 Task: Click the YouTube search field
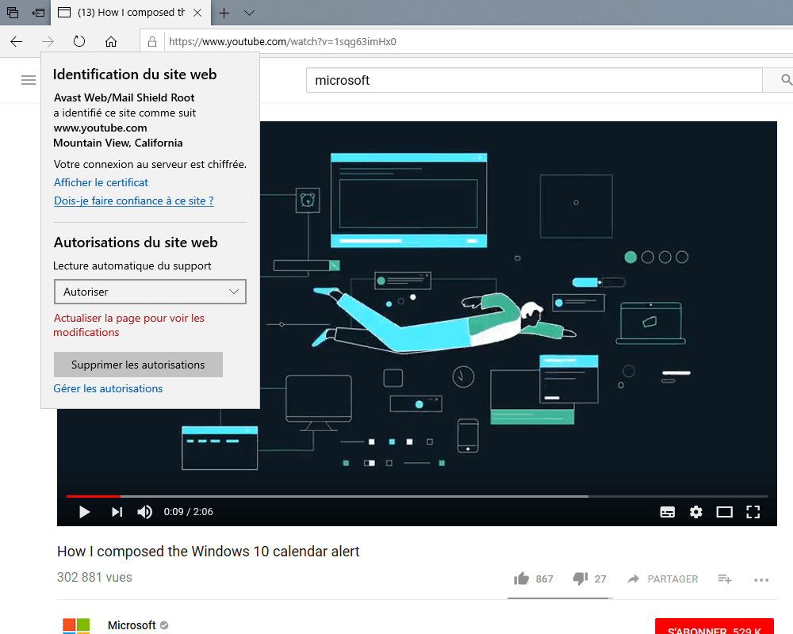534,80
